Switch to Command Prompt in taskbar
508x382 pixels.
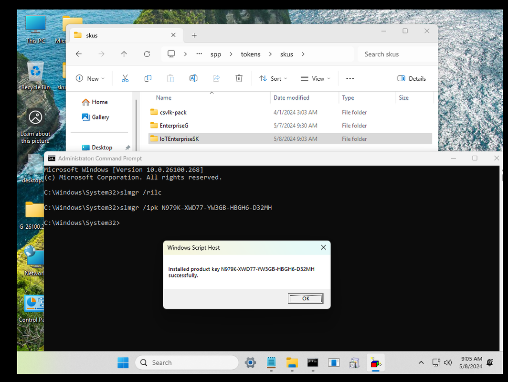(x=313, y=362)
